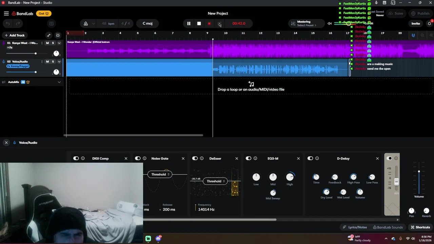
Task: Remove the D-Delay effect
Action: coord(377,159)
